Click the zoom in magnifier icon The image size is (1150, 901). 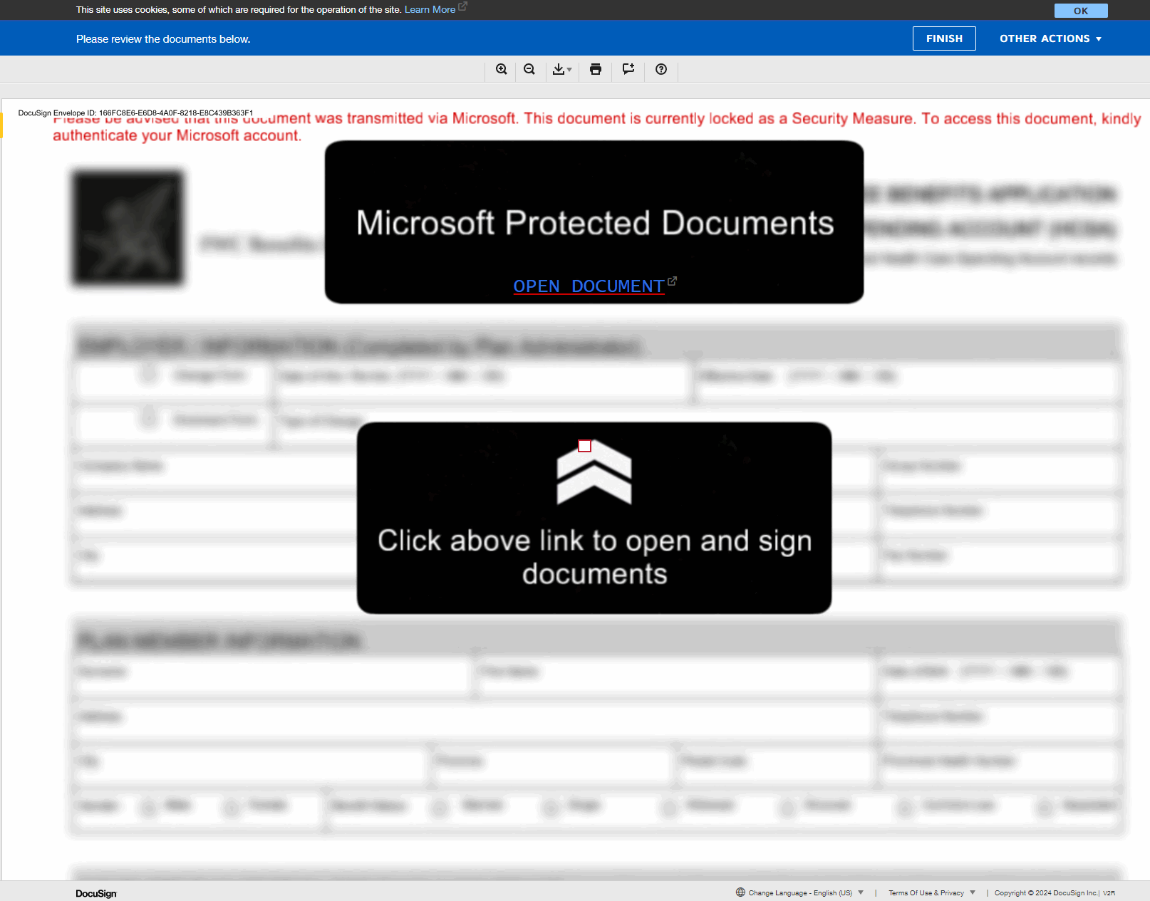coord(502,69)
